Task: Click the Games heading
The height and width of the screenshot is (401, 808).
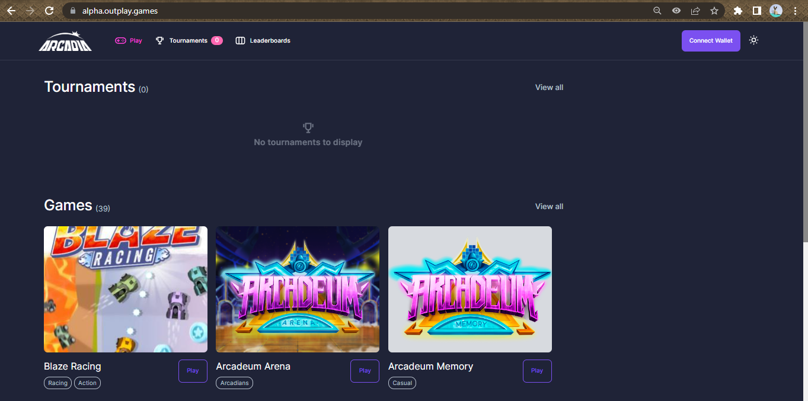Action: pos(68,205)
